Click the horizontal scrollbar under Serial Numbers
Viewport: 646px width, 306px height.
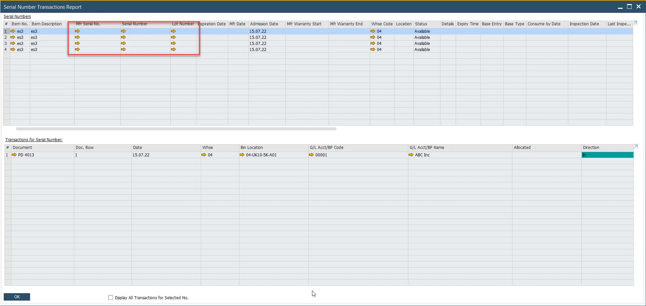(176, 129)
